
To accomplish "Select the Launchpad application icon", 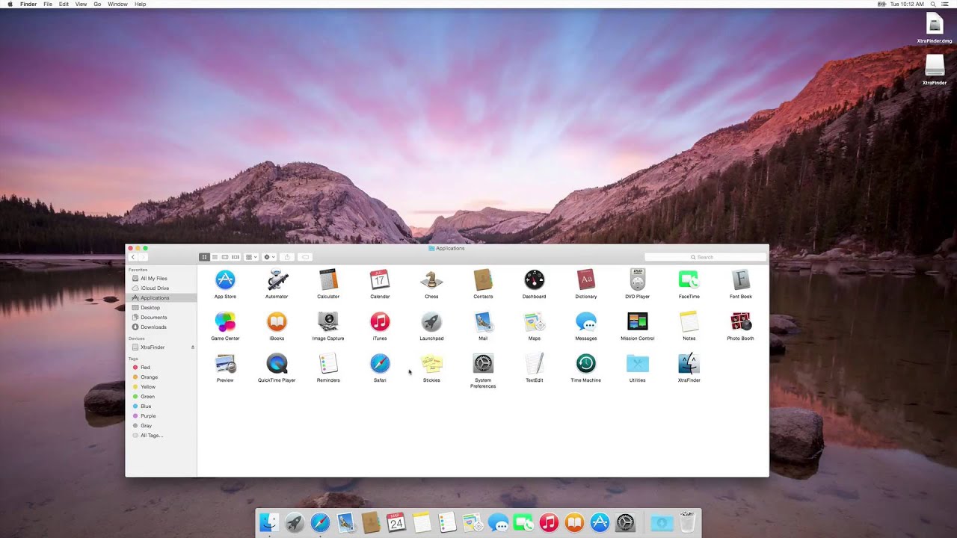I will [x=431, y=322].
